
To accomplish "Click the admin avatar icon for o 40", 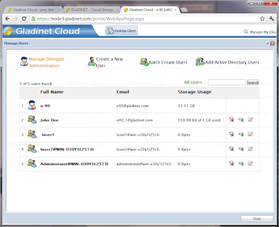I will coord(32,105).
